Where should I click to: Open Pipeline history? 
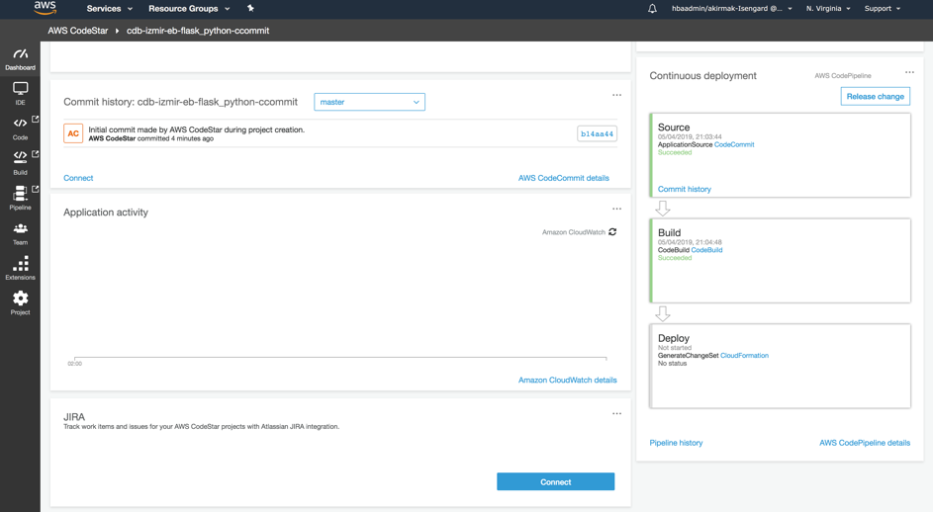[x=676, y=443]
